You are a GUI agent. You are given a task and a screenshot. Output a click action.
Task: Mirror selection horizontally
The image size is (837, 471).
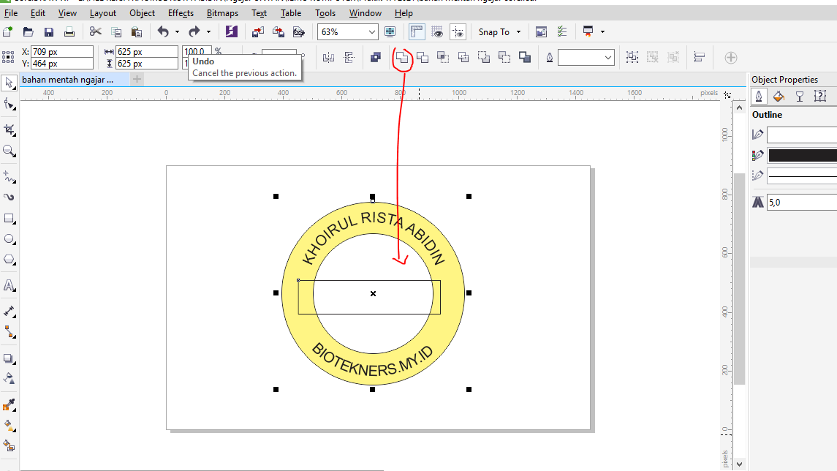tap(328, 58)
